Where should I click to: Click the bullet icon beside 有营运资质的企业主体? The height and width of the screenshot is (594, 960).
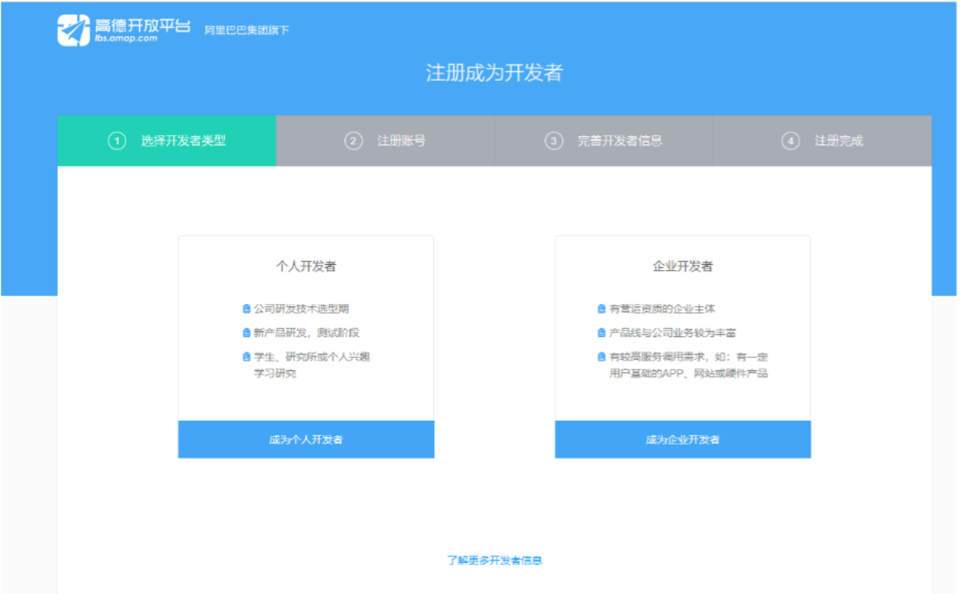tap(601, 309)
